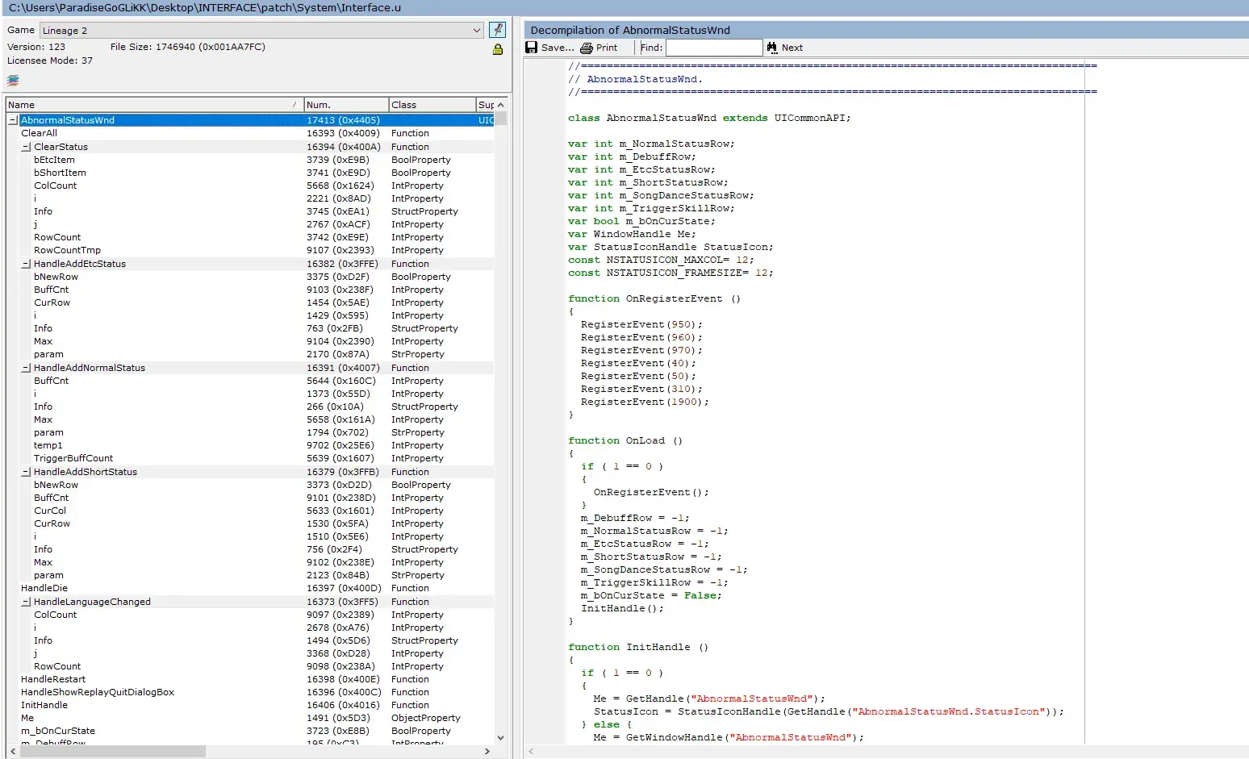The height and width of the screenshot is (759, 1249).
Task: Click the tree's horizontal scrollbar left arrow
Action: click(12, 751)
